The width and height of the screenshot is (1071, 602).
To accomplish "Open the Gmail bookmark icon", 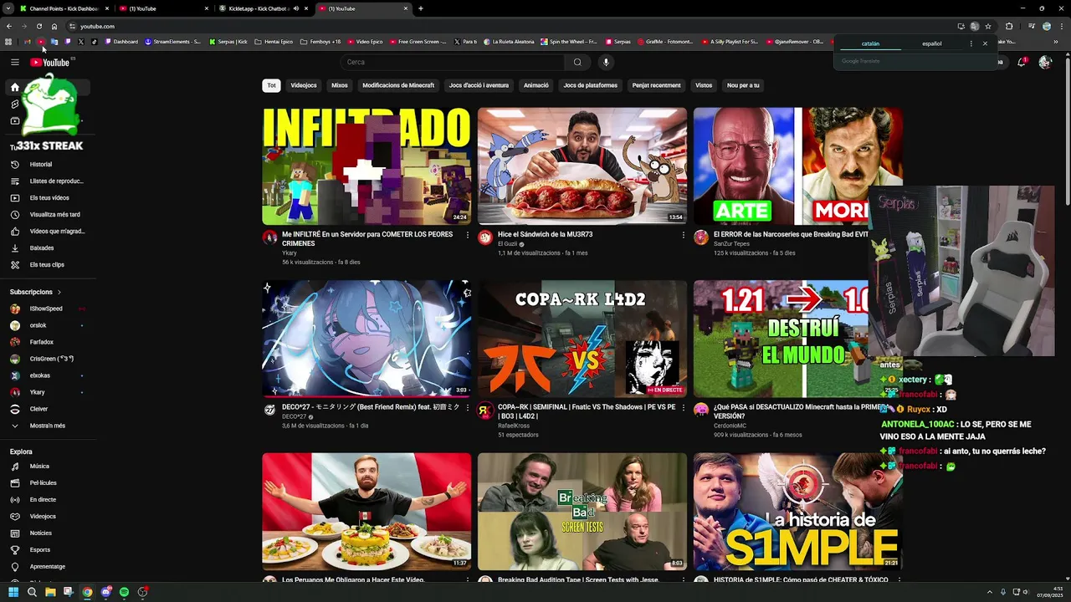I will [x=28, y=41].
